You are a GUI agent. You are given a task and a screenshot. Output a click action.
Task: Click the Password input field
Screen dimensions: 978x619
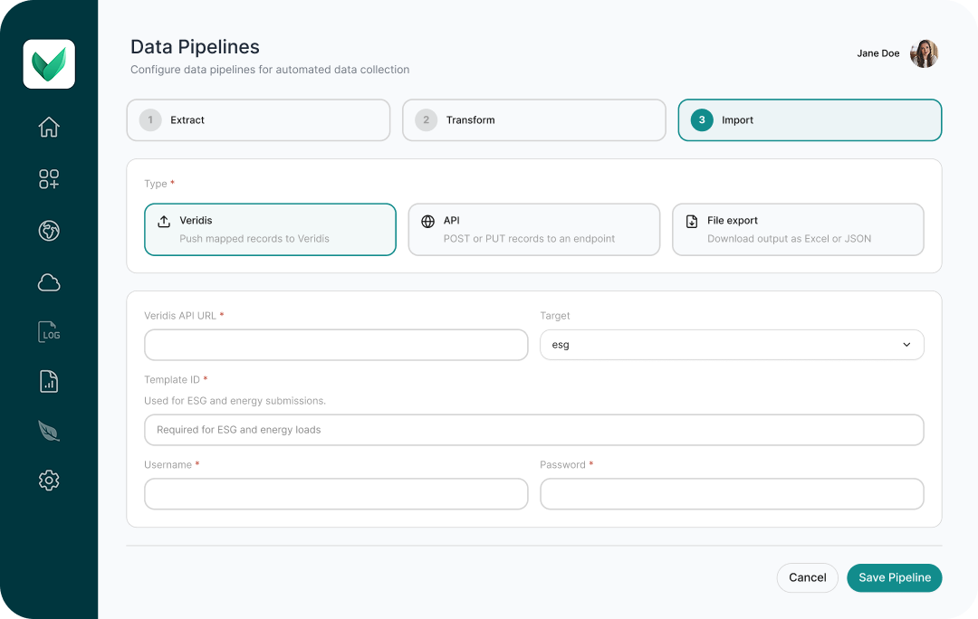click(x=732, y=494)
